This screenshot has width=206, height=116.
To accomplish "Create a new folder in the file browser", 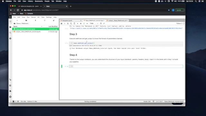I will tap(26, 20).
